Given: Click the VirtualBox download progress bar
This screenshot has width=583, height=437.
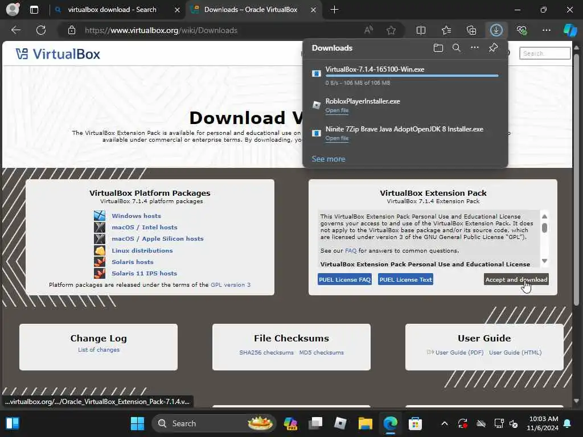Looking at the screenshot, I should [x=412, y=76].
